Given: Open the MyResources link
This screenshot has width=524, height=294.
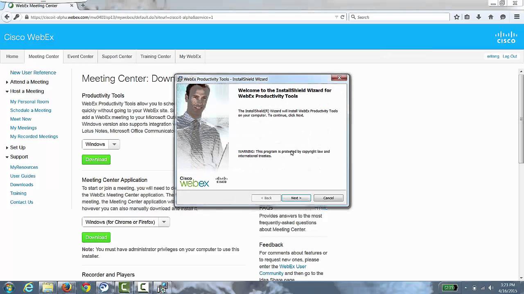Looking at the screenshot, I should [x=24, y=167].
